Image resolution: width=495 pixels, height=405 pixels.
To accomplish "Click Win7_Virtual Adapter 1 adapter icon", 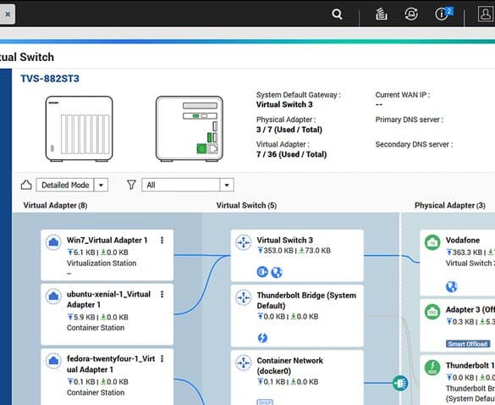I will pyautogui.click(x=53, y=242).
